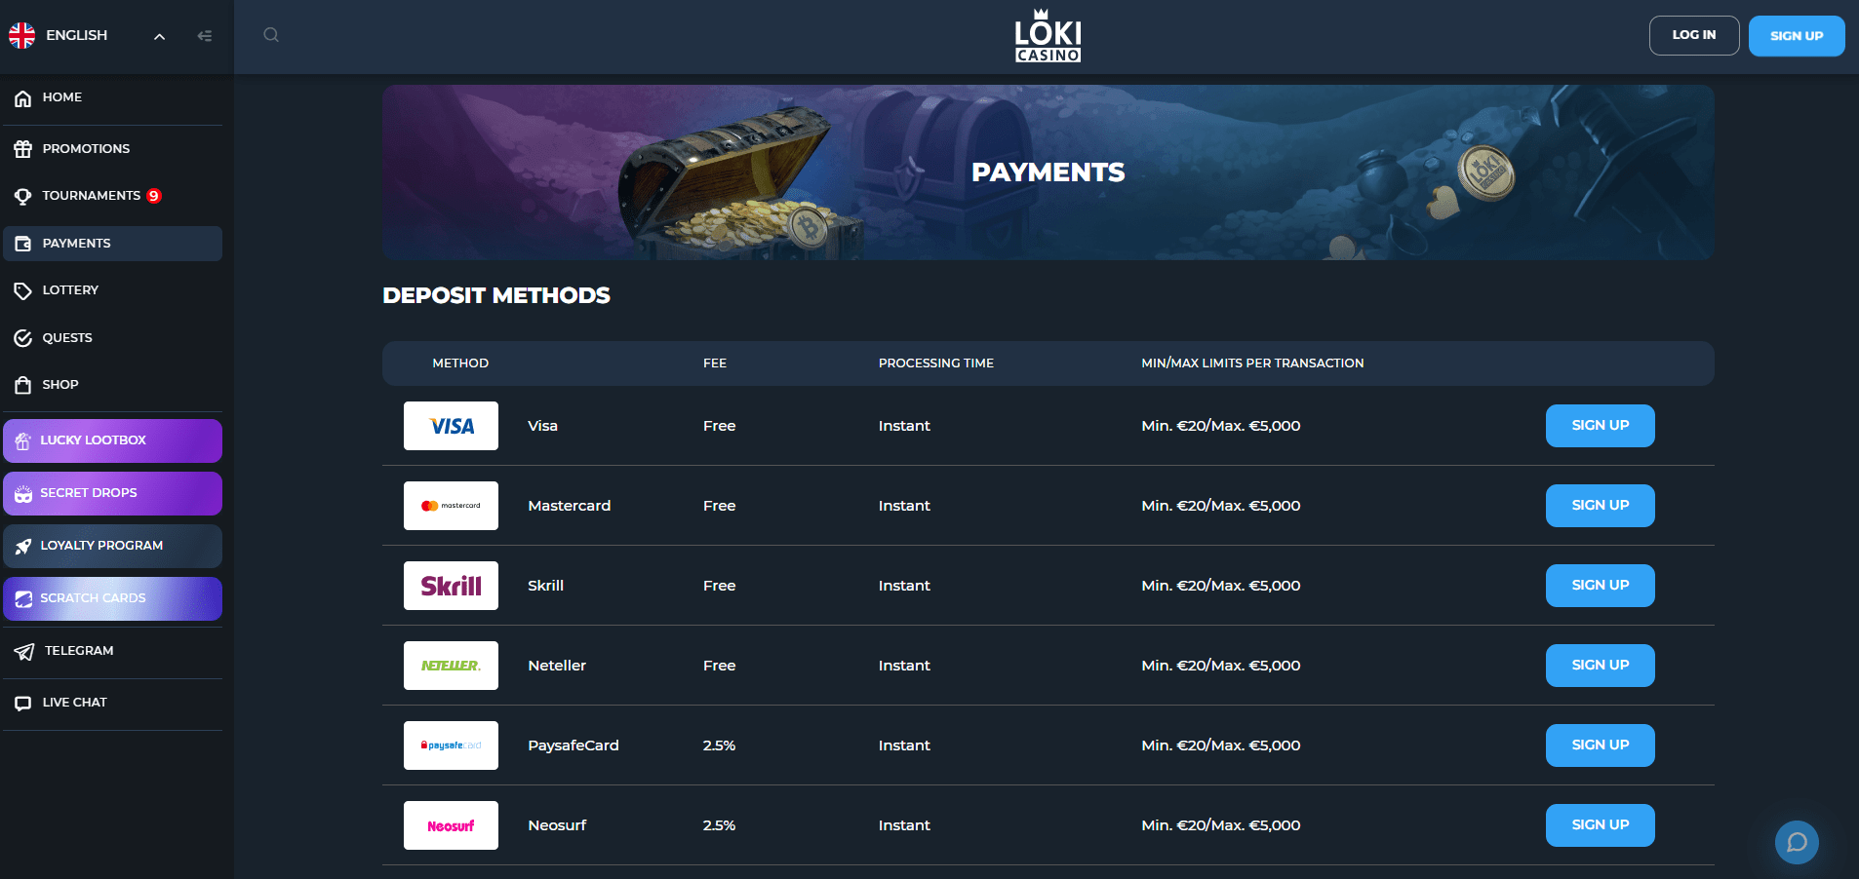
Task: Open the Lottery section in sidebar
Action: coord(70,290)
